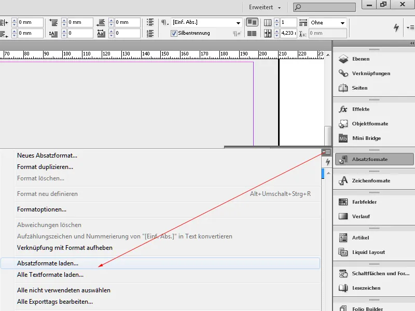Open the Erweitert workspace dropdown
The image size is (415, 311).
(265, 7)
